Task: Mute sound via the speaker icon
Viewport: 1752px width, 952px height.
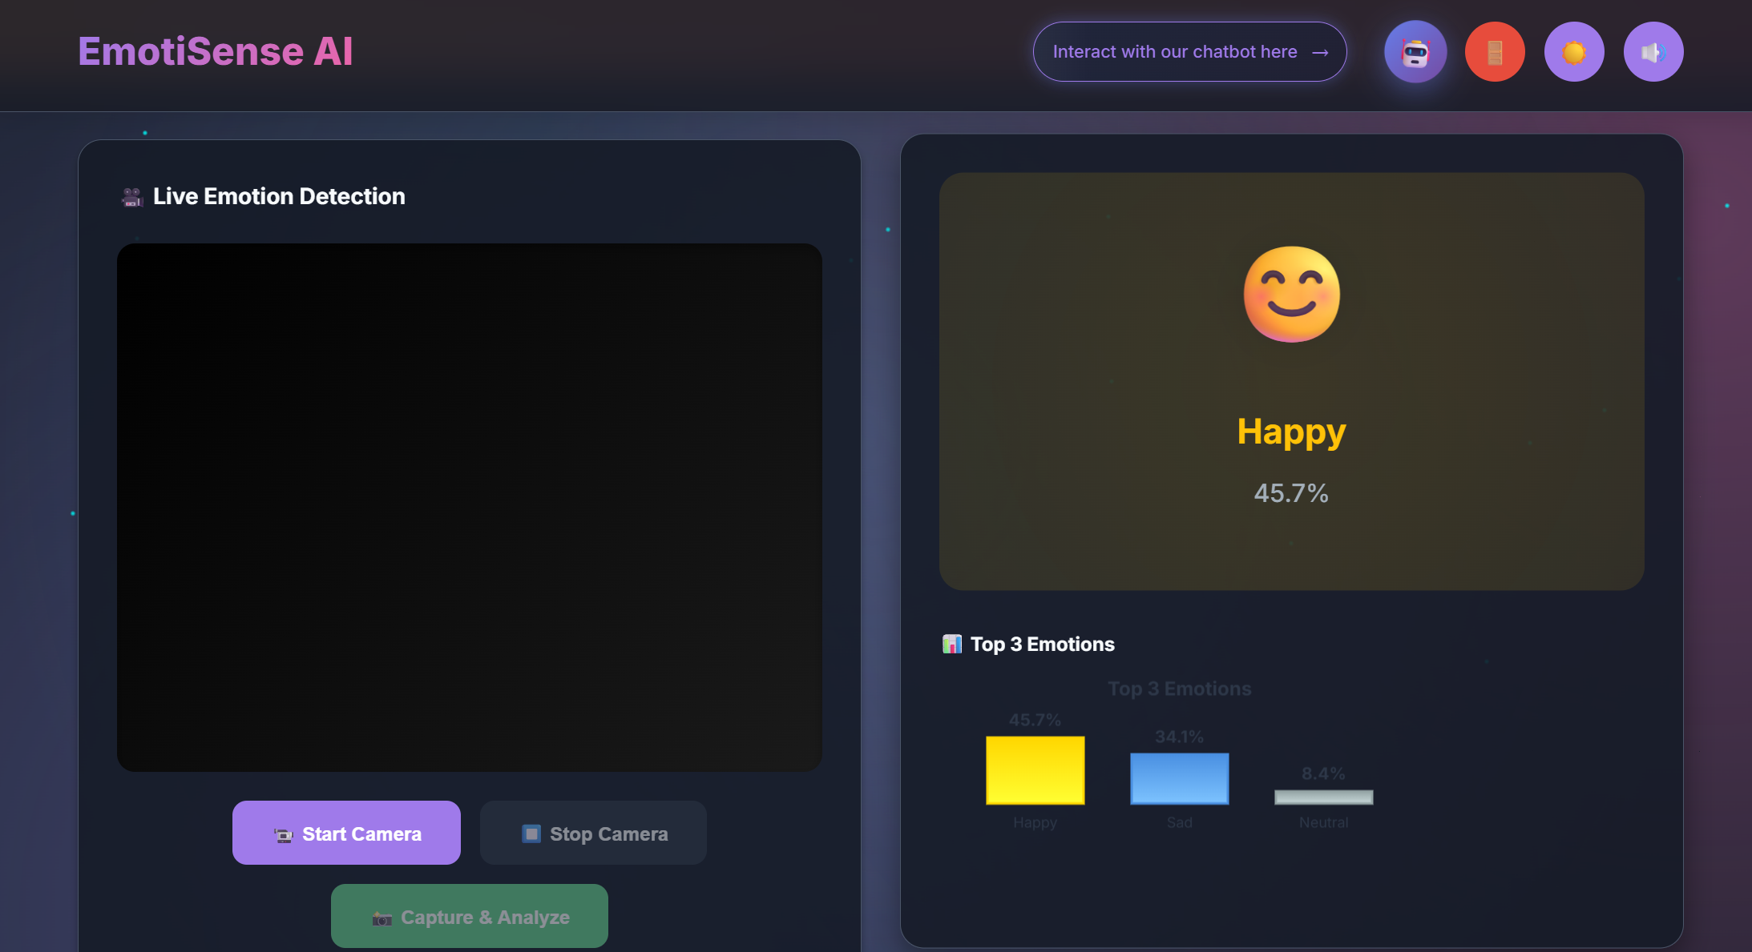Action: tap(1653, 50)
